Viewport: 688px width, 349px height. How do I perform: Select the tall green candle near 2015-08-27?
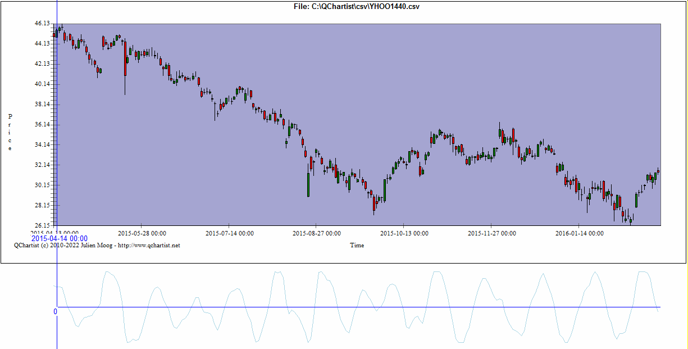pyautogui.click(x=308, y=184)
